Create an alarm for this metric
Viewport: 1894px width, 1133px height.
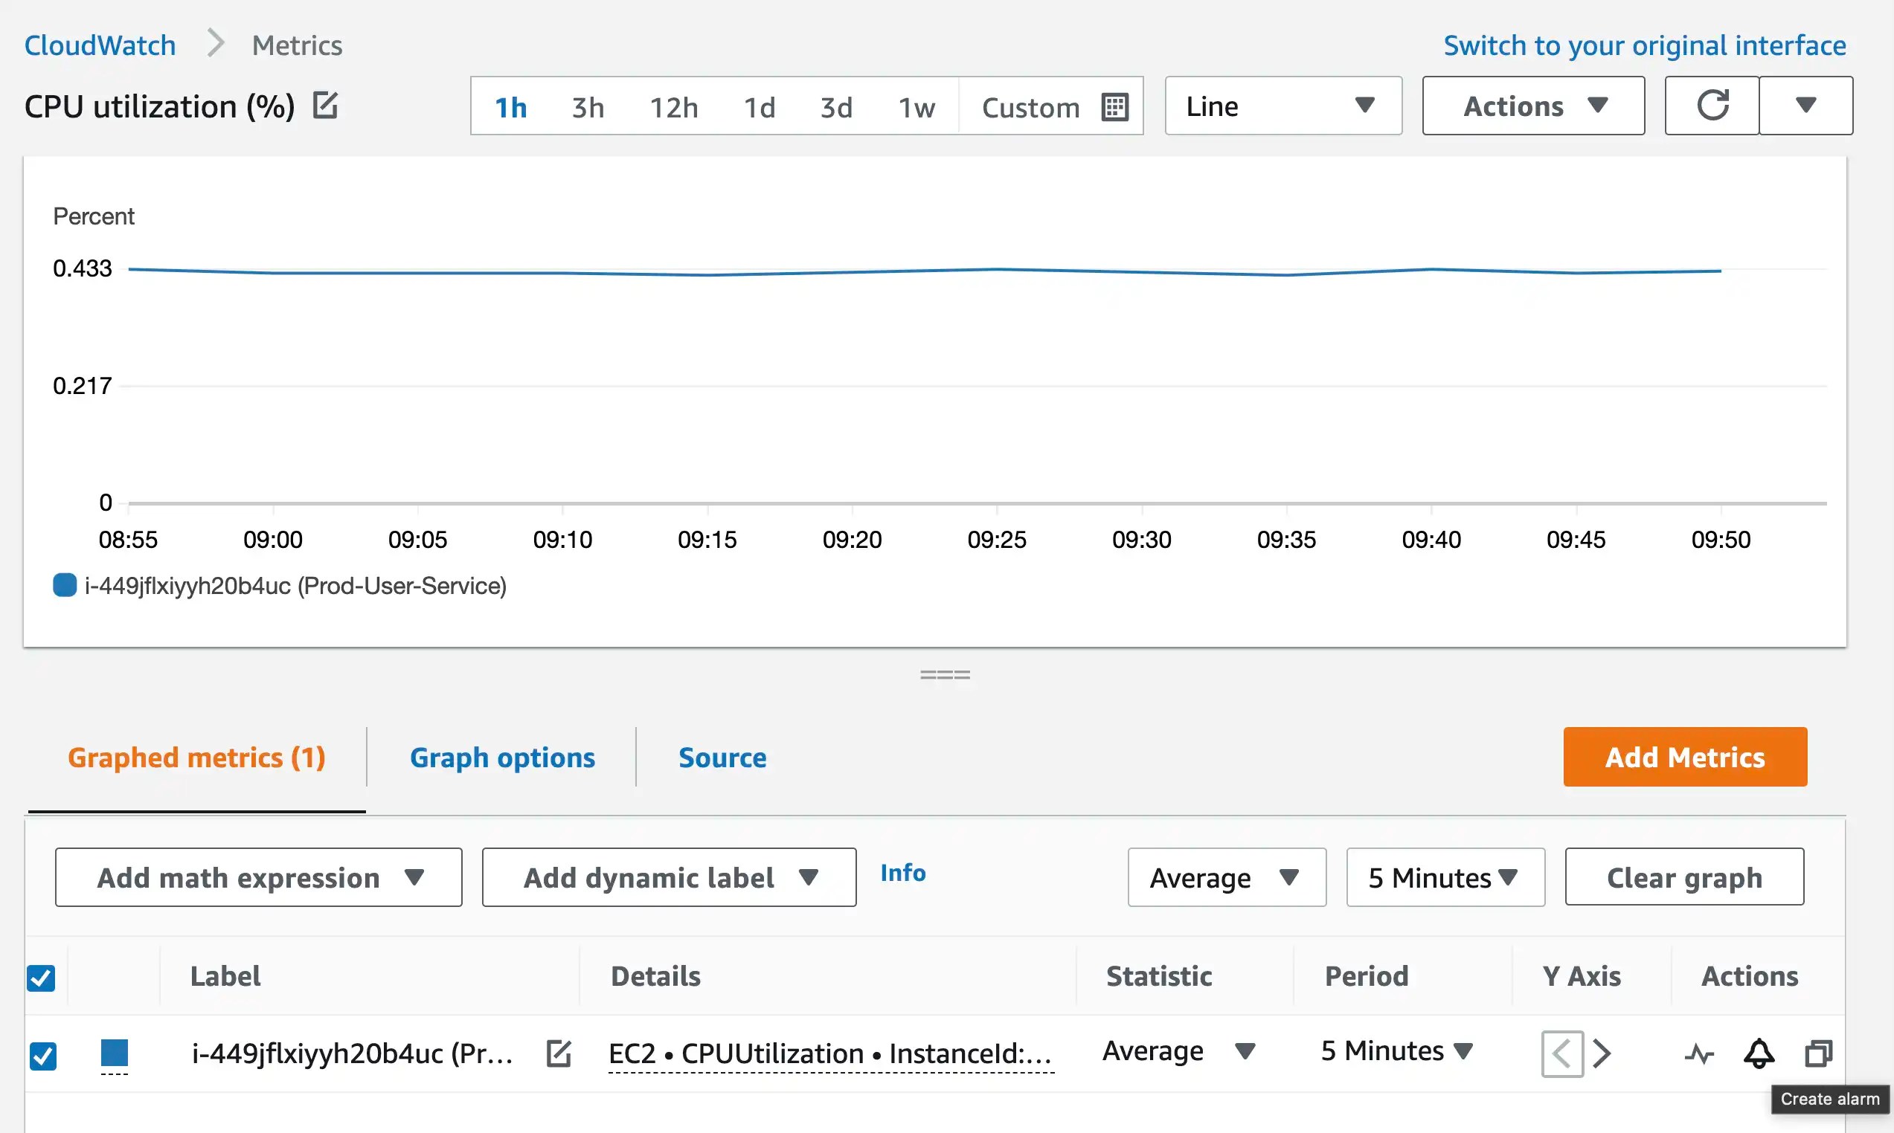click(1758, 1053)
